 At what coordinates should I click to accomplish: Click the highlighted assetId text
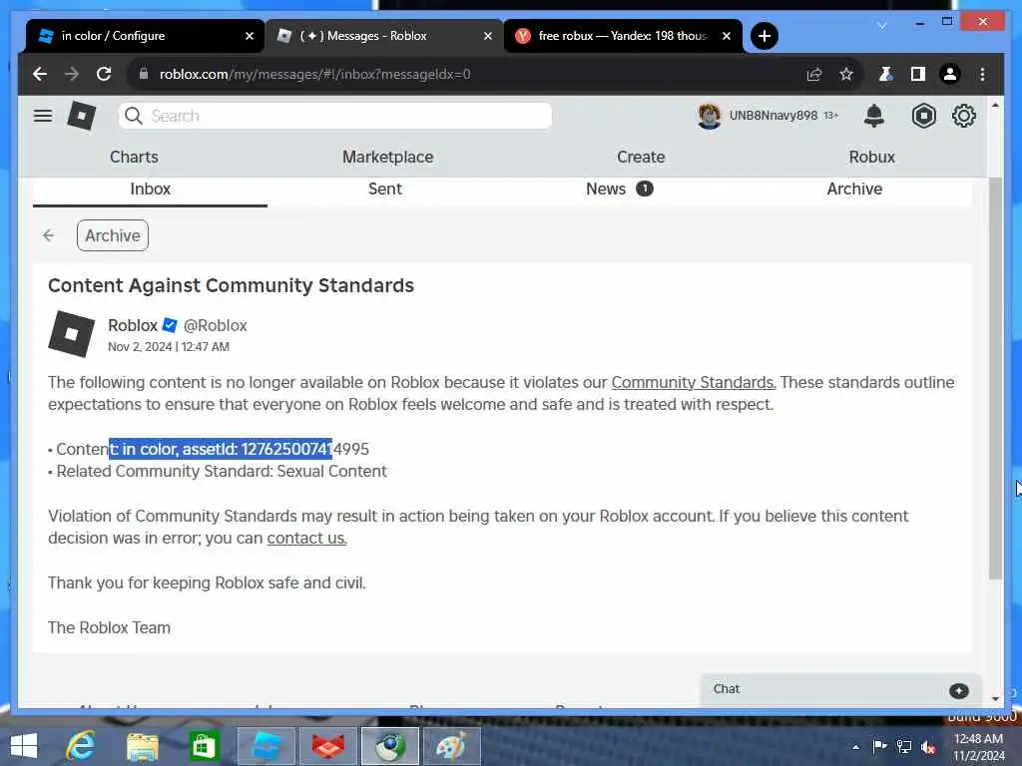tap(221, 449)
